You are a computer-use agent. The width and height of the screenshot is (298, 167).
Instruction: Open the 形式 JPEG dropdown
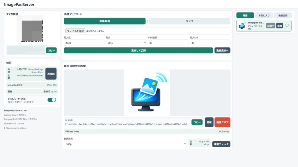pyautogui.click(x=126, y=43)
